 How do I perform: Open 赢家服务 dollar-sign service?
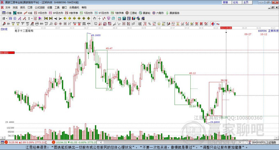[x=173, y=13]
